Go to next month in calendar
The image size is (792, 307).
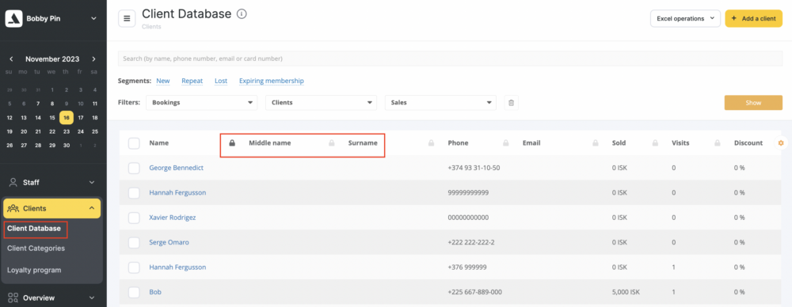pos(94,59)
